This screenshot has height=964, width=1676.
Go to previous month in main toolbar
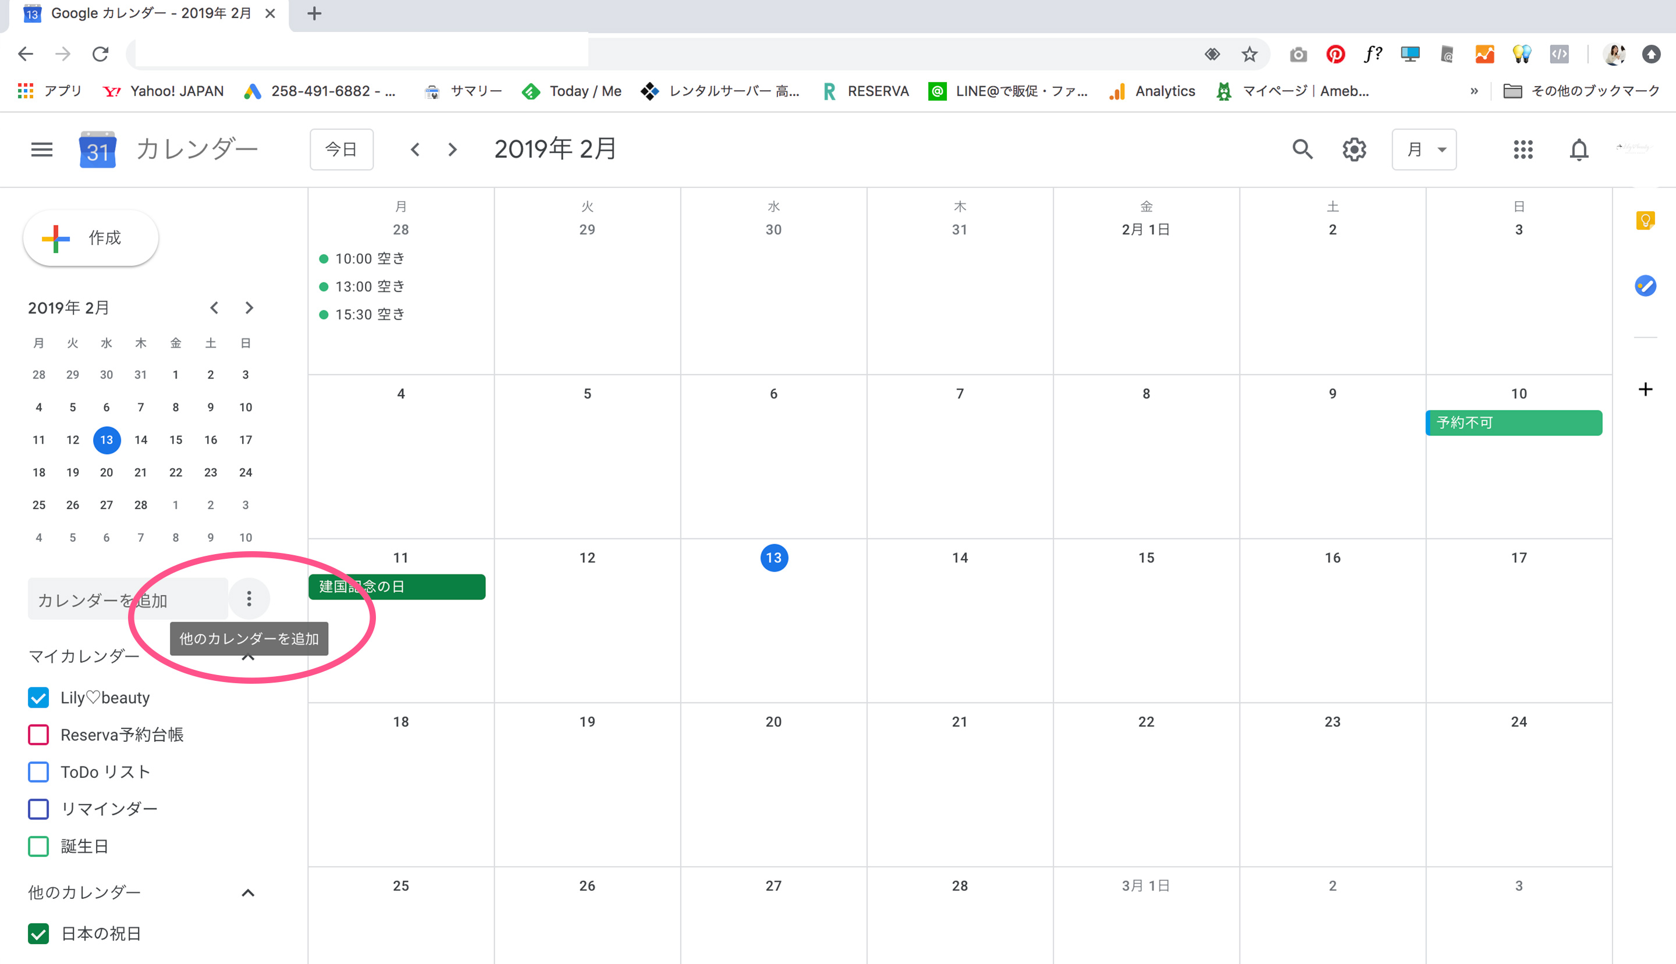coord(415,149)
